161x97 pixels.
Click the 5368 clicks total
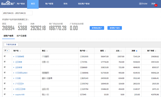point(22,28)
